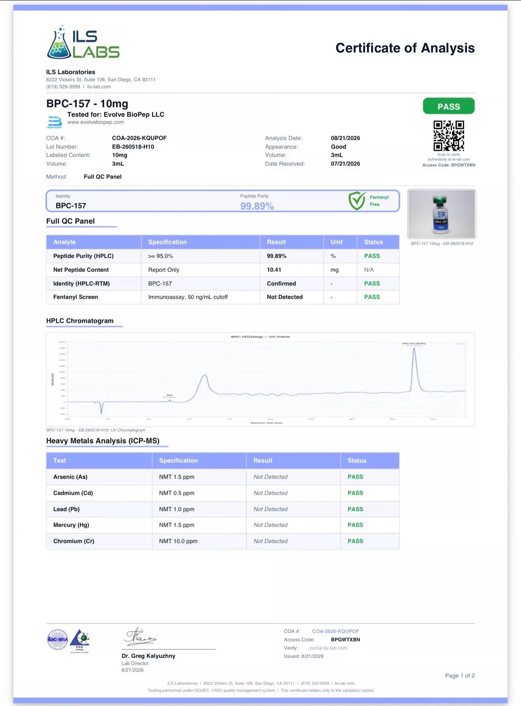This screenshot has width=521, height=706.
Task: Click the QR code for verification
Action: coord(449,136)
